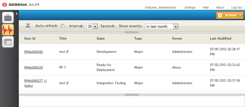Click the splitter handle below the table
The image size is (245, 107).
(x=132, y=95)
